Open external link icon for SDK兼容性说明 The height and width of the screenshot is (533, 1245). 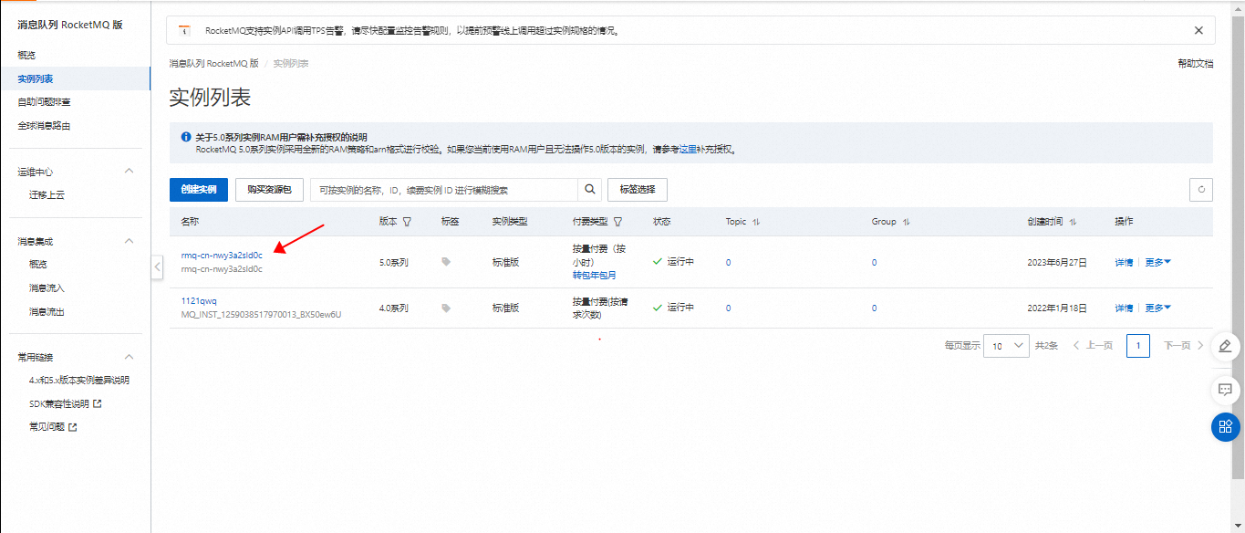(x=97, y=403)
